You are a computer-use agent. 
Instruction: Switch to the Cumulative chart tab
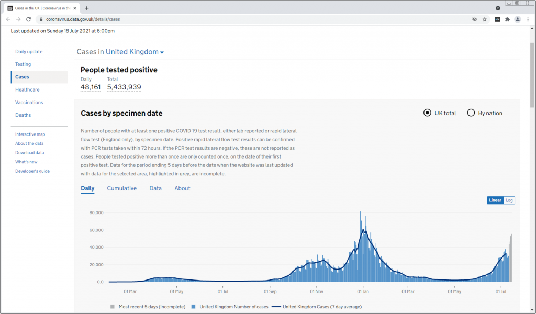[121, 188]
